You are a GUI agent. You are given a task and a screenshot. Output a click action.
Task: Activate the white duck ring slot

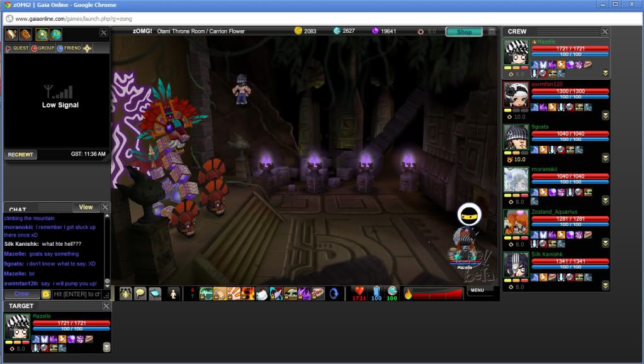tap(262, 294)
